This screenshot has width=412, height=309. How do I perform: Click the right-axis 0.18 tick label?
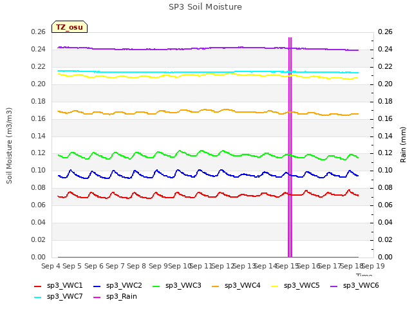point(385,102)
